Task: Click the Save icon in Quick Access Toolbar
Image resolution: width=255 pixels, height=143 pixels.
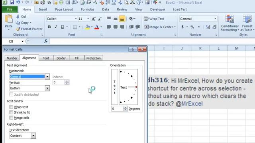Action: pyautogui.click(x=12, y=2)
